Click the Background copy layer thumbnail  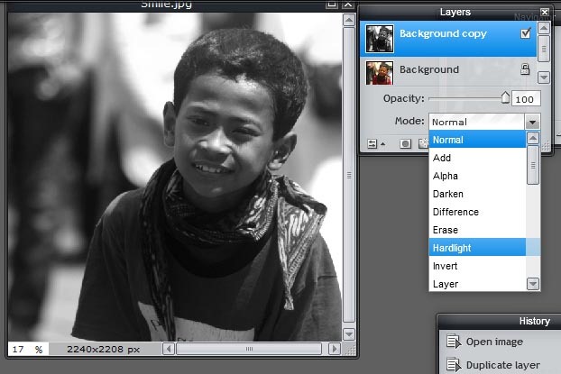click(x=380, y=39)
